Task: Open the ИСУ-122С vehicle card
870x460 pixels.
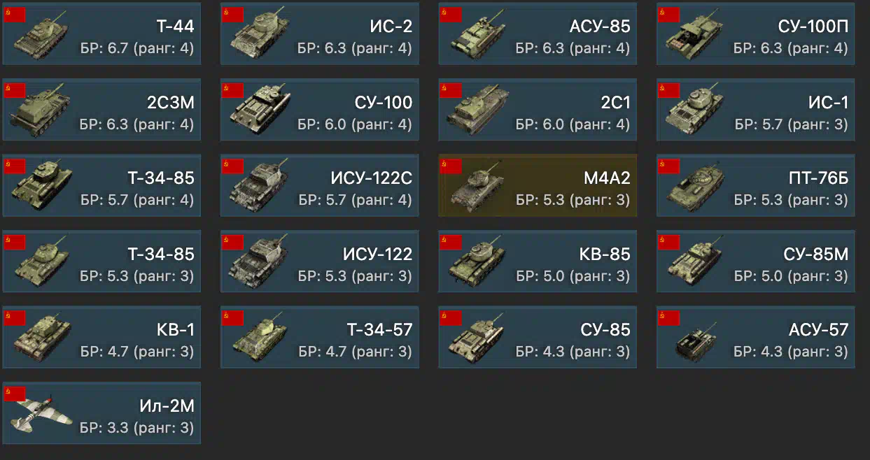Action: click(x=320, y=186)
